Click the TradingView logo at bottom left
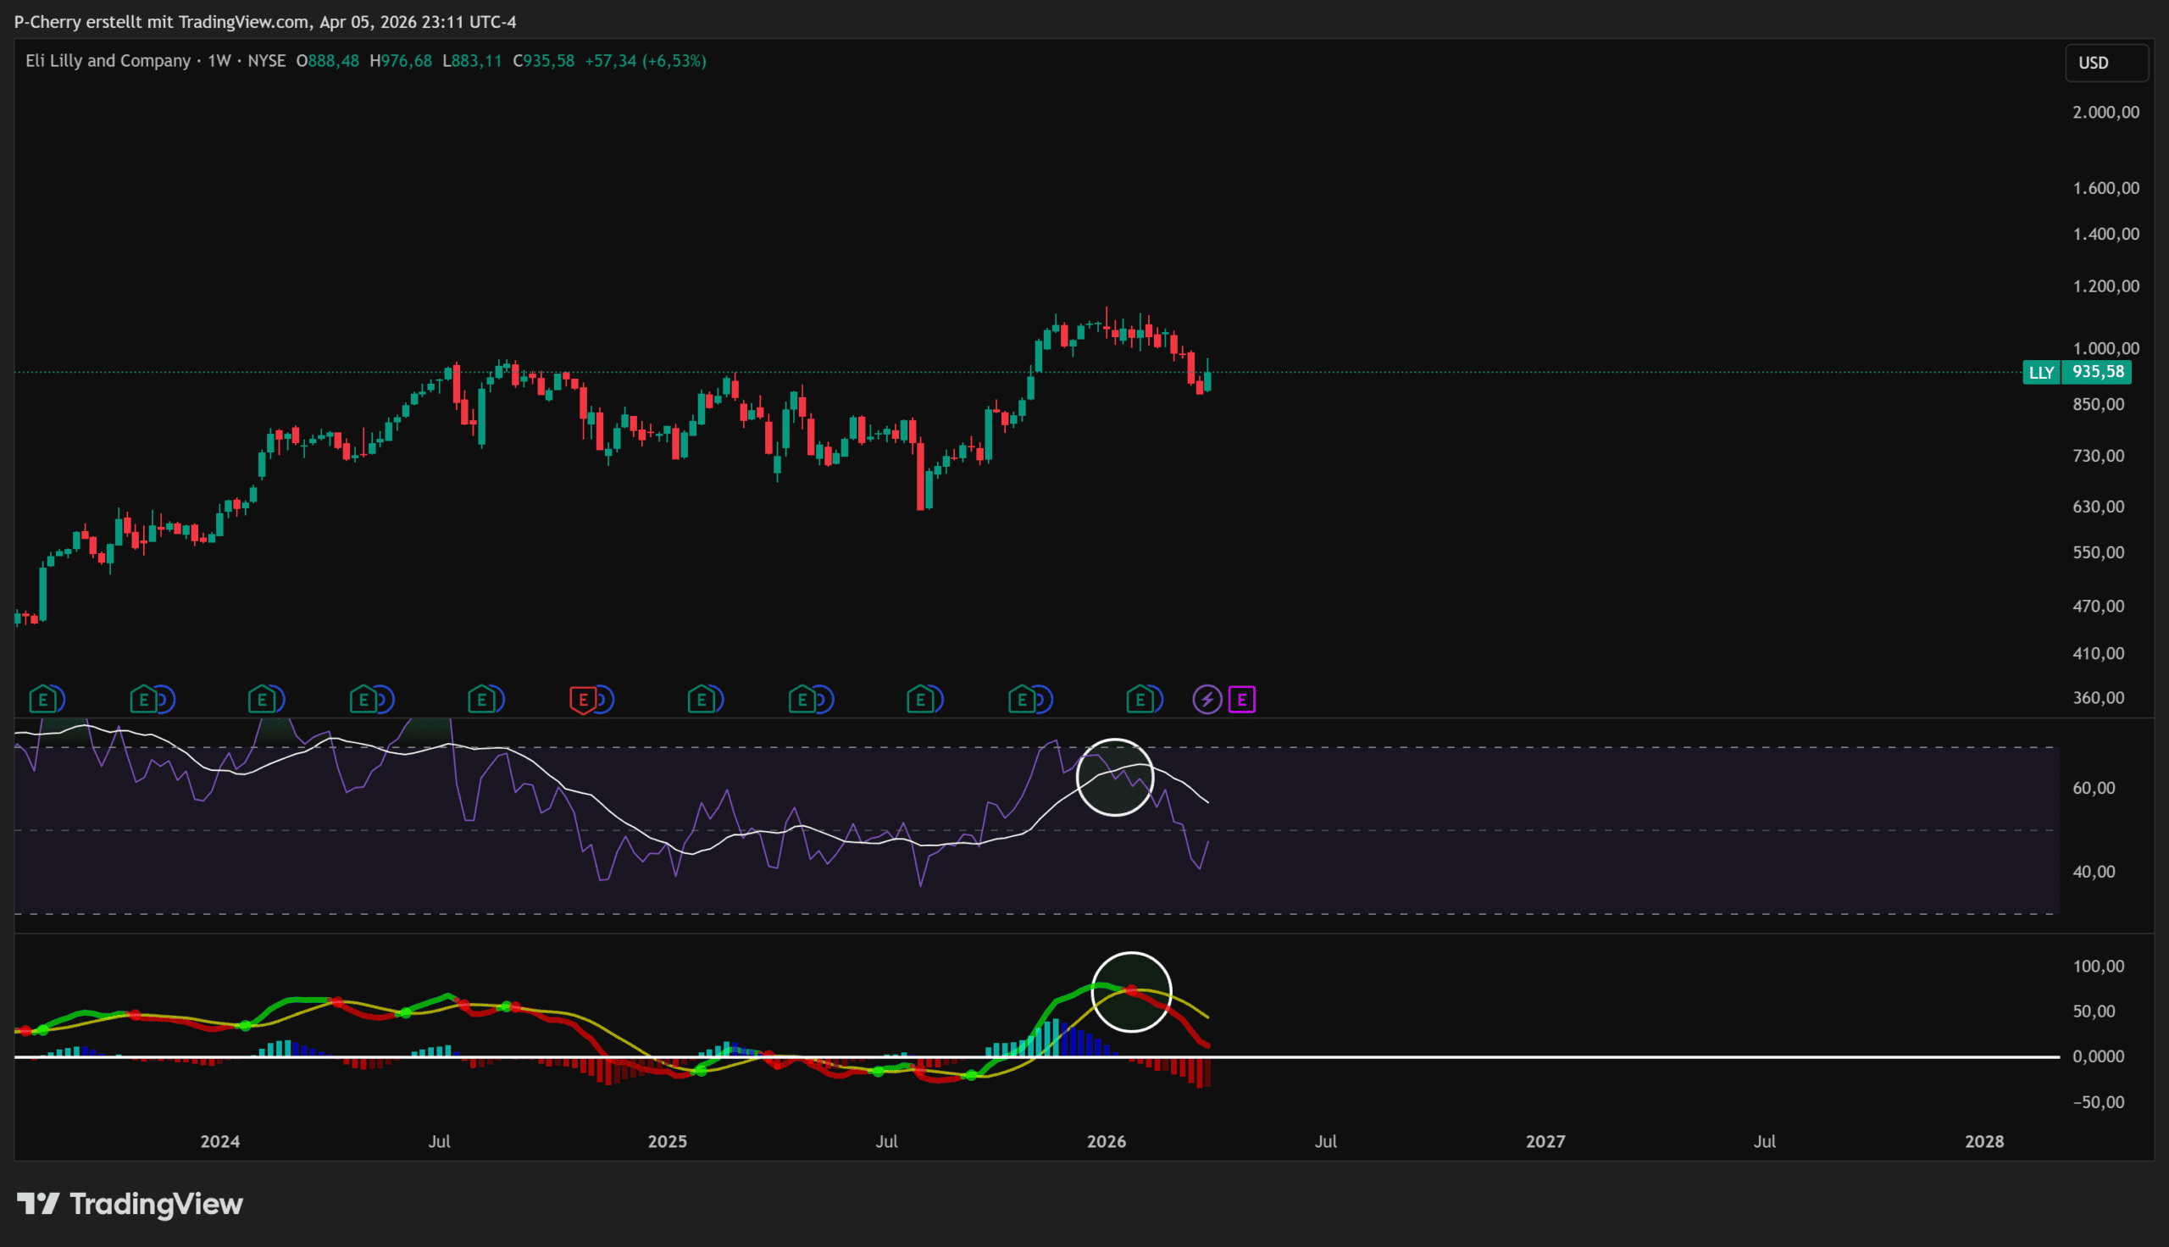The width and height of the screenshot is (2169, 1247). point(130,1204)
